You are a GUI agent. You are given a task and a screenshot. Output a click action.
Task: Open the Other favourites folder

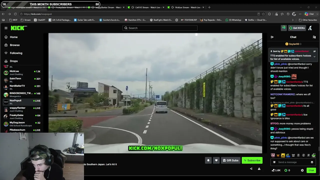308,20
